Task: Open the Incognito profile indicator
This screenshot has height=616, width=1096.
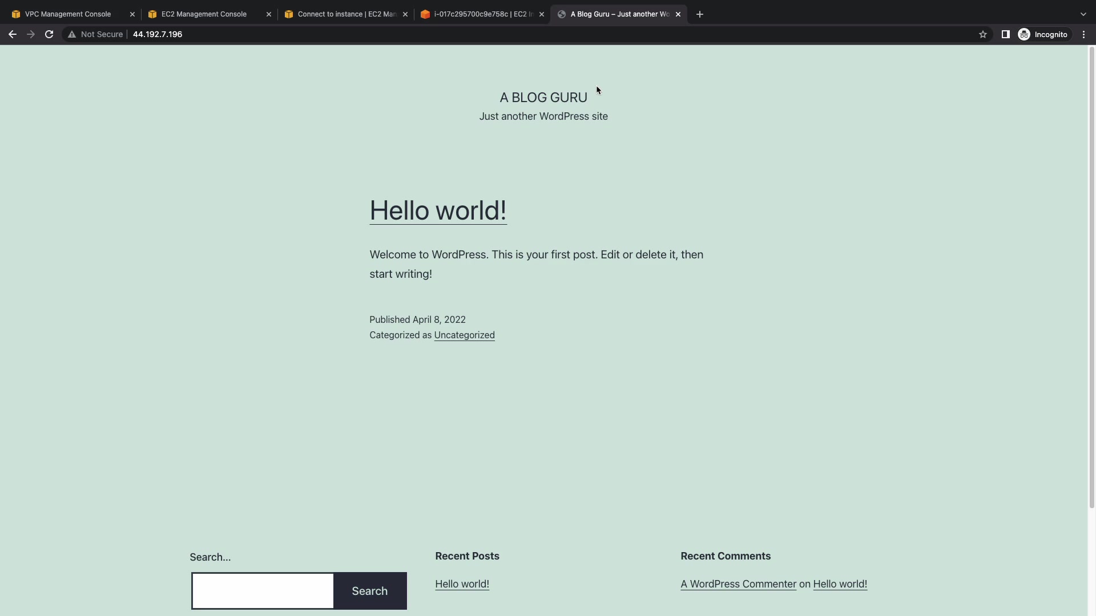Action: [x=1043, y=34]
